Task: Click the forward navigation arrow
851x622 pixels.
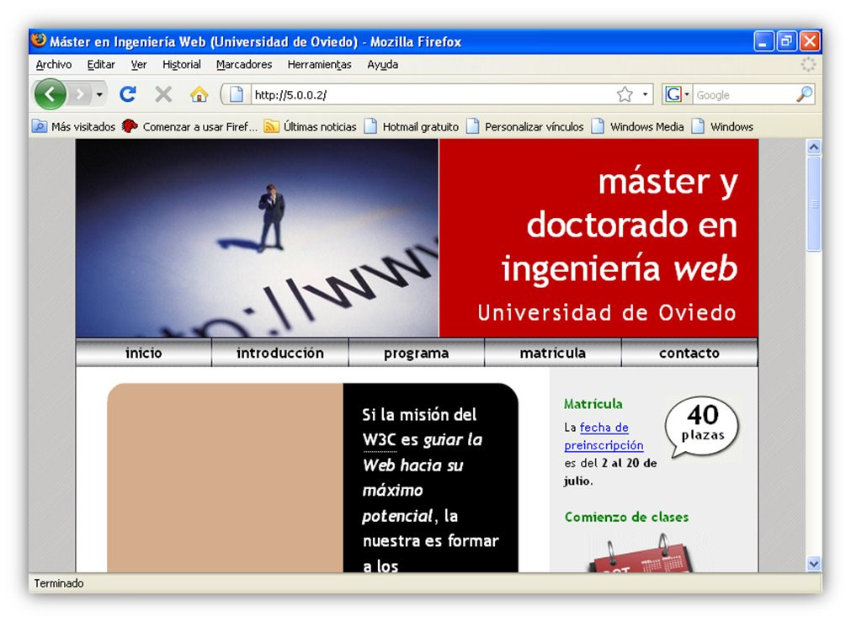Action: coord(80,94)
